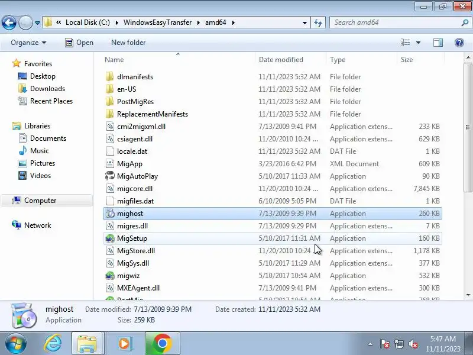Sort by Date modified column header
Image resolution: width=473 pixels, height=355 pixels.
pyautogui.click(x=281, y=60)
